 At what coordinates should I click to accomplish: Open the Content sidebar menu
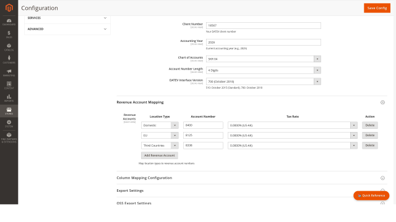coord(9,85)
